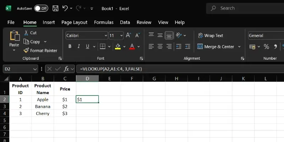Click Align Right icon
The image size is (284, 142).
169,47
